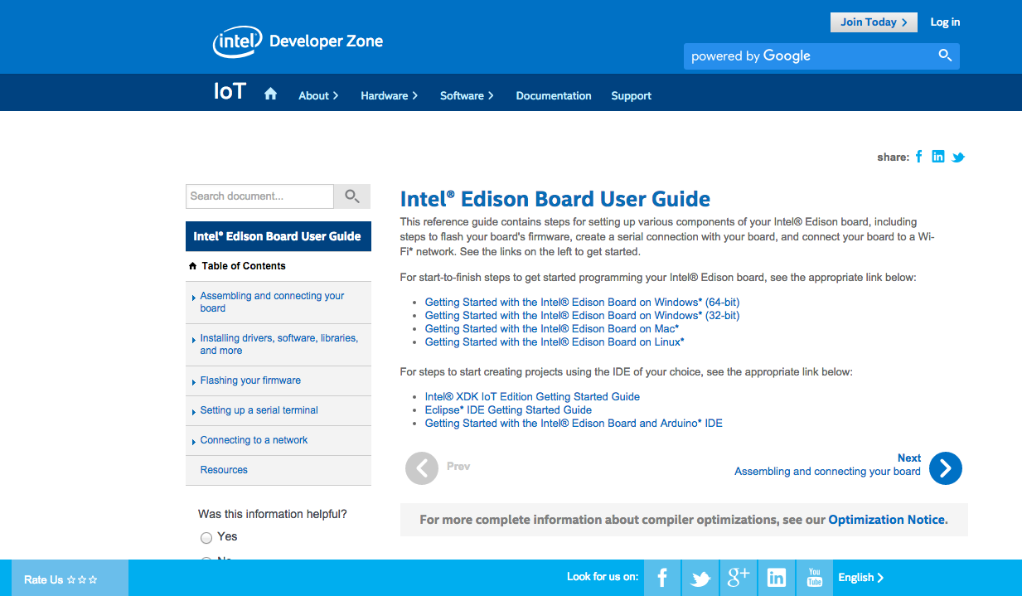This screenshot has width=1022, height=596.
Task: Open LinkedIn from the footer bar
Action: [777, 578]
